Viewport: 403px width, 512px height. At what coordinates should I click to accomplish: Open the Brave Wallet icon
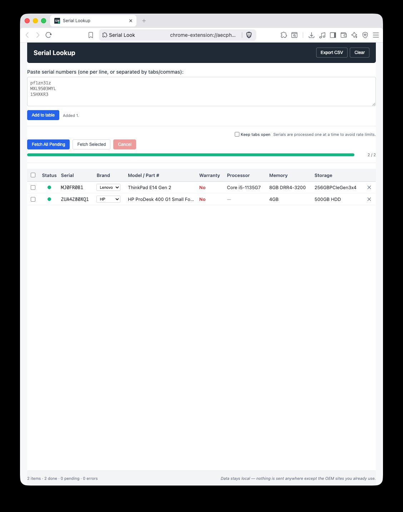click(x=344, y=35)
